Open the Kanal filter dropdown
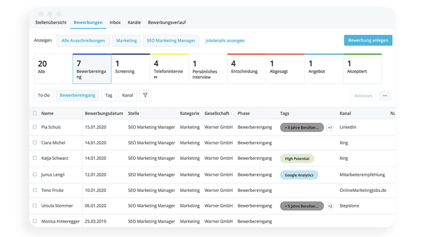This screenshot has width=426, height=237. 127,95
